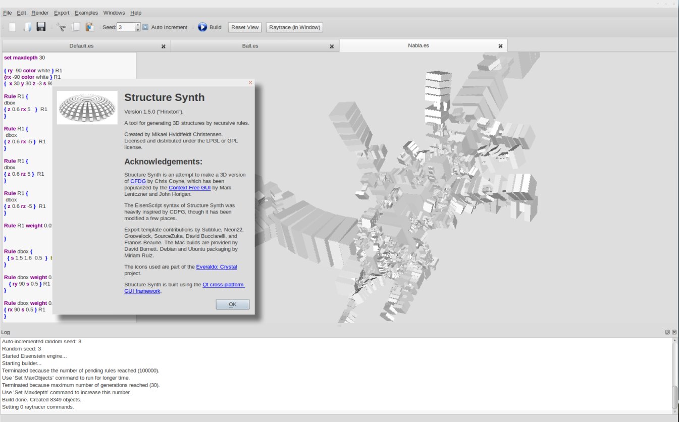This screenshot has height=422, width=679.
Task: Open the CFDG link
Action: click(x=138, y=181)
